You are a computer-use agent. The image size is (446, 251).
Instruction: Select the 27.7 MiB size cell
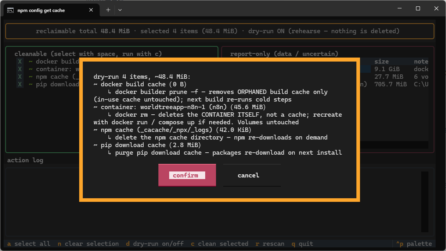(388, 77)
